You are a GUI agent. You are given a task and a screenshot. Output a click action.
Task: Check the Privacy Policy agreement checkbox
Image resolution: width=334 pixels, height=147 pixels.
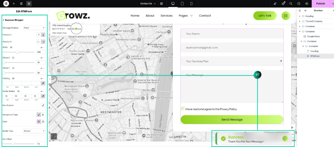click(183, 109)
